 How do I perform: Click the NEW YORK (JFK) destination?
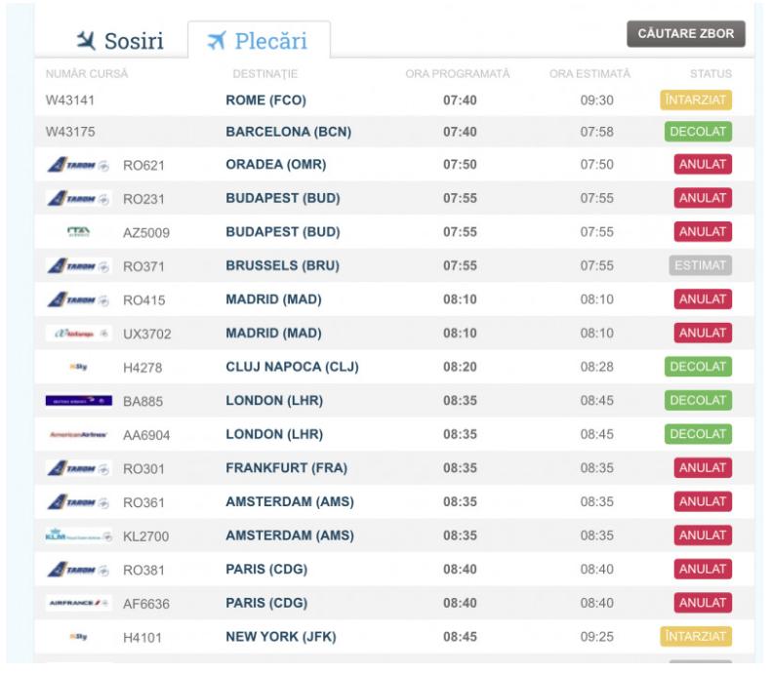coord(280,637)
